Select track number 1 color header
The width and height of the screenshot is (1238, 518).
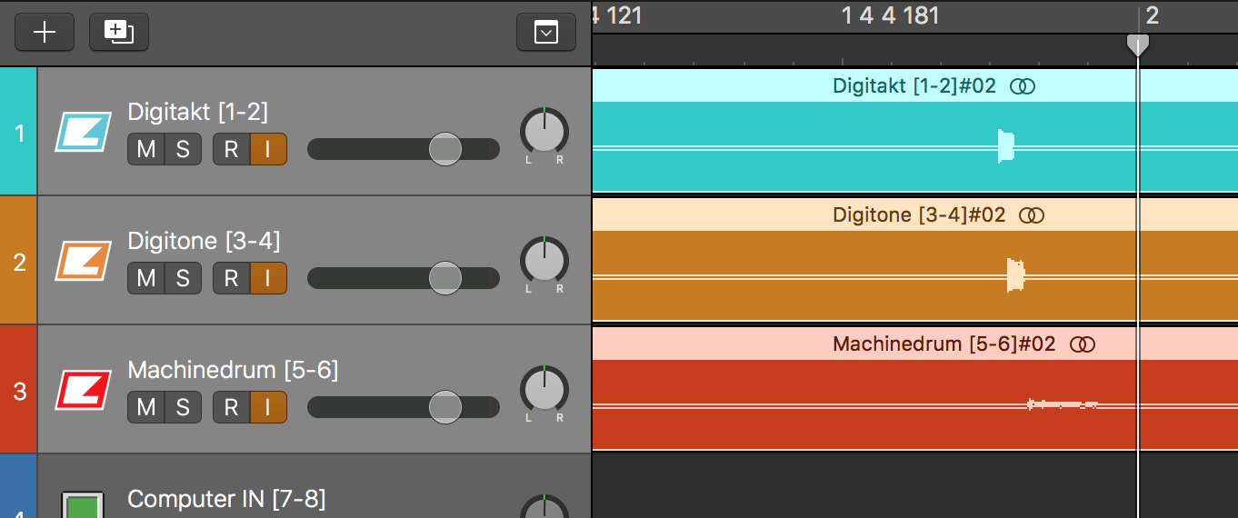click(18, 133)
